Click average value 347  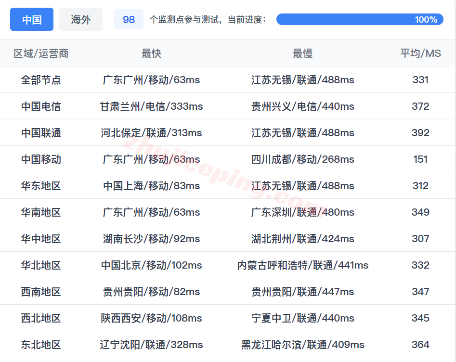(420, 291)
